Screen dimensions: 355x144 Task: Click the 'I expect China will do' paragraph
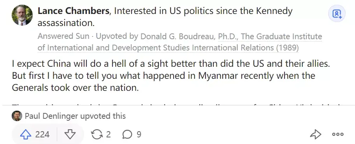point(171,76)
